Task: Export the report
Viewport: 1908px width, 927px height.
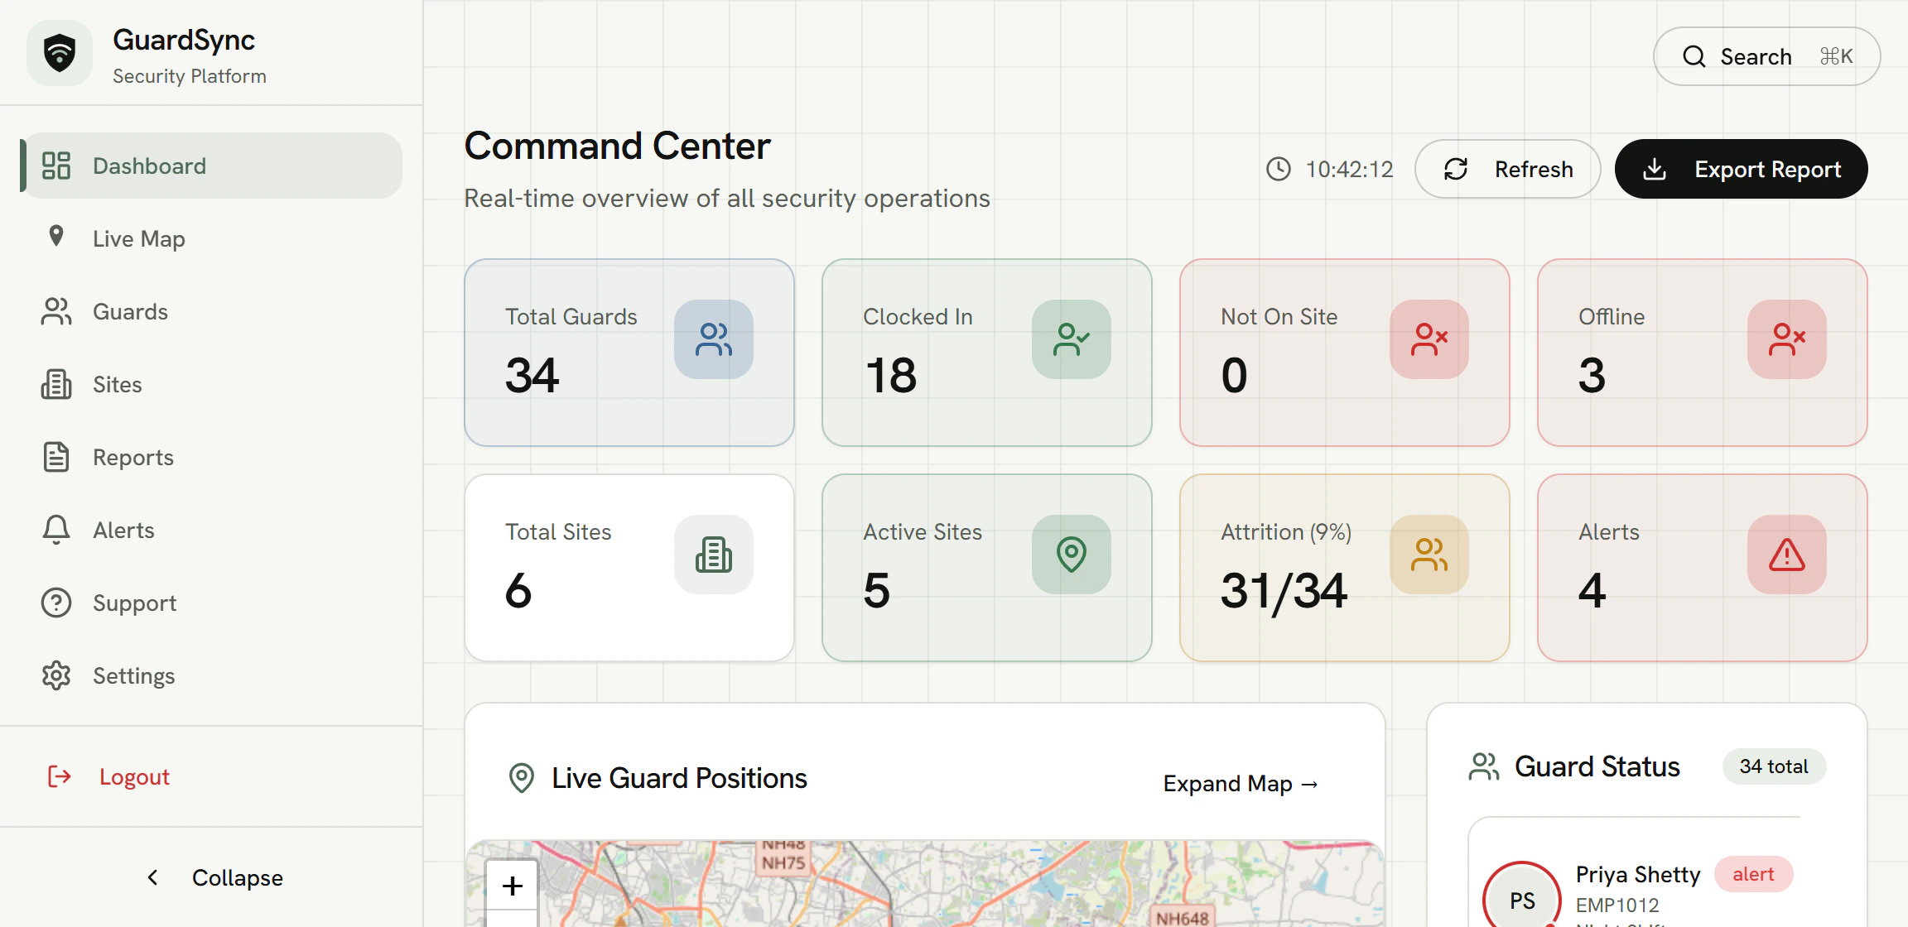Action: tap(1741, 169)
